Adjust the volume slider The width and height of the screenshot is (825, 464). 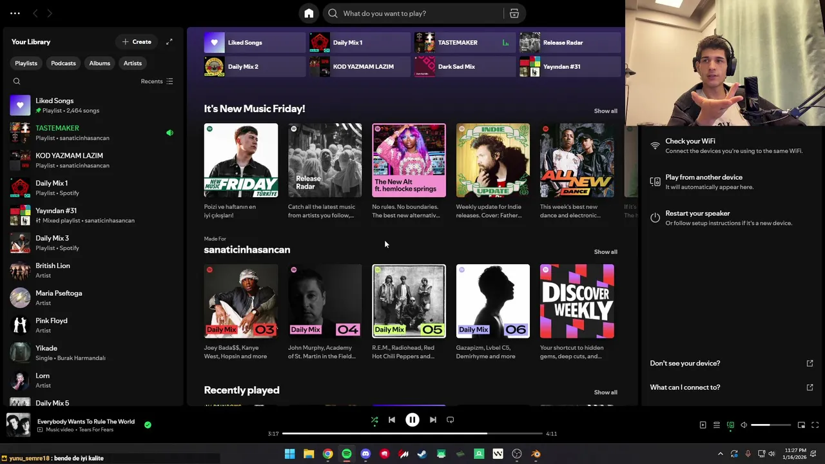coord(771,425)
